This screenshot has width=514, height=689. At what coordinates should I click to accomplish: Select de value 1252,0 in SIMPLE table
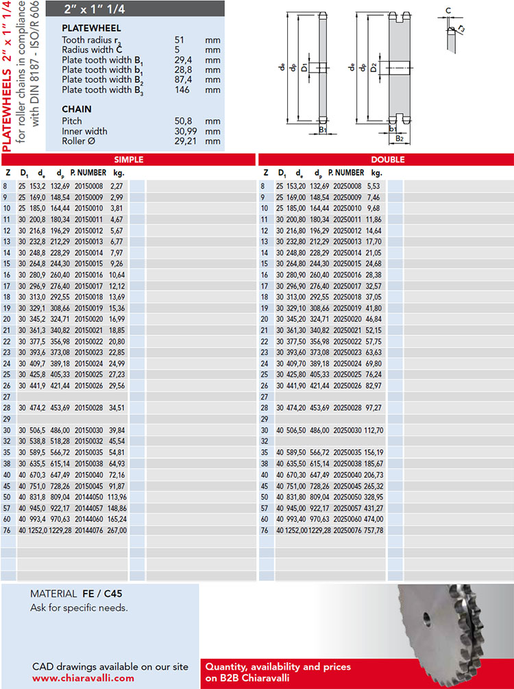38,531
